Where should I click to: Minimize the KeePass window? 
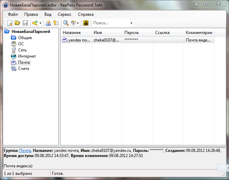(x=197, y=4)
